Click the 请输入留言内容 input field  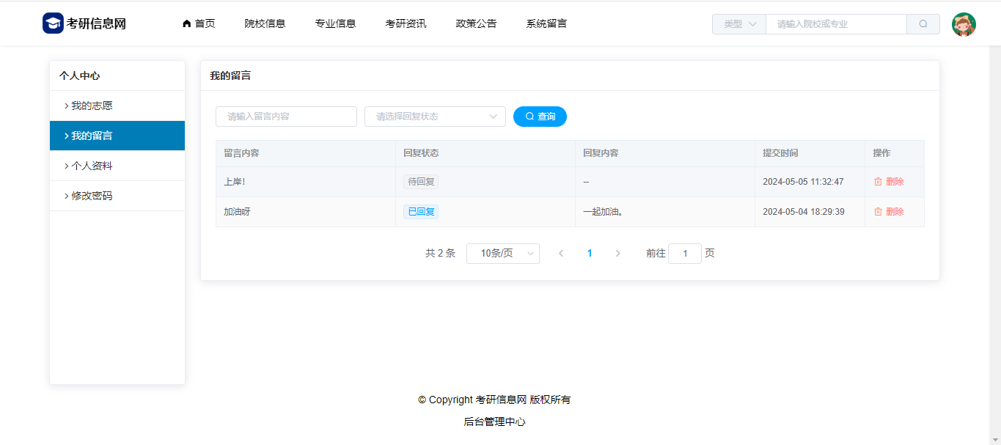286,117
